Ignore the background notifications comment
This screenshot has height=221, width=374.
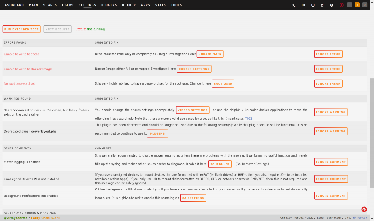pos(331,196)
